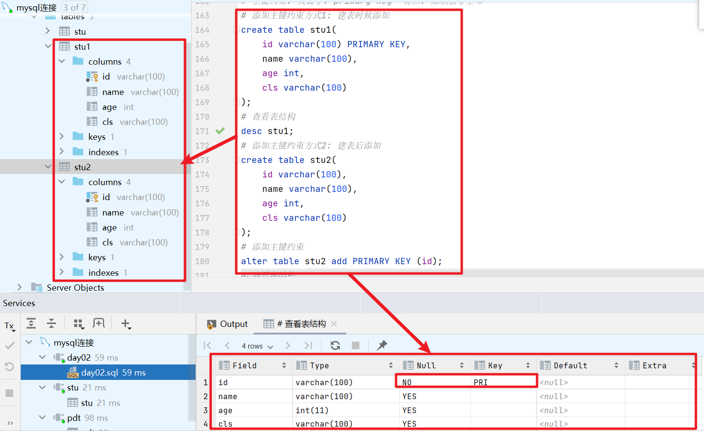This screenshot has width=704, height=431.
Task: Collapse mysql连接 in Services tree
Action: pos(29,342)
